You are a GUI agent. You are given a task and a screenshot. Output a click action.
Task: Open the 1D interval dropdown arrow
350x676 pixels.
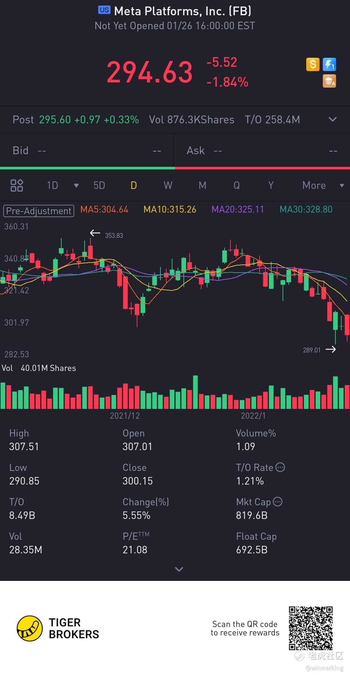click(x=76, y=186)
